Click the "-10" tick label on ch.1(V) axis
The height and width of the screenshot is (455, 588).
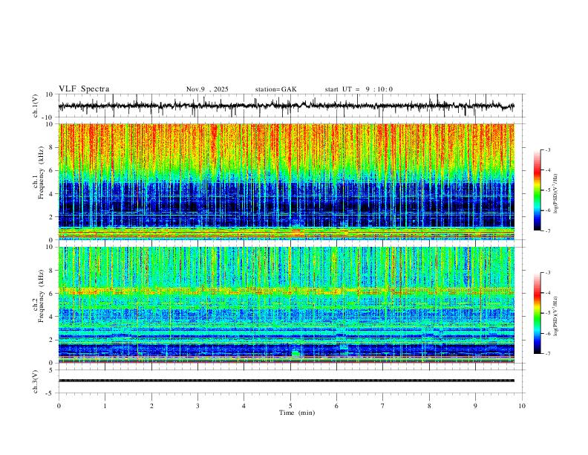pos(49,117)
